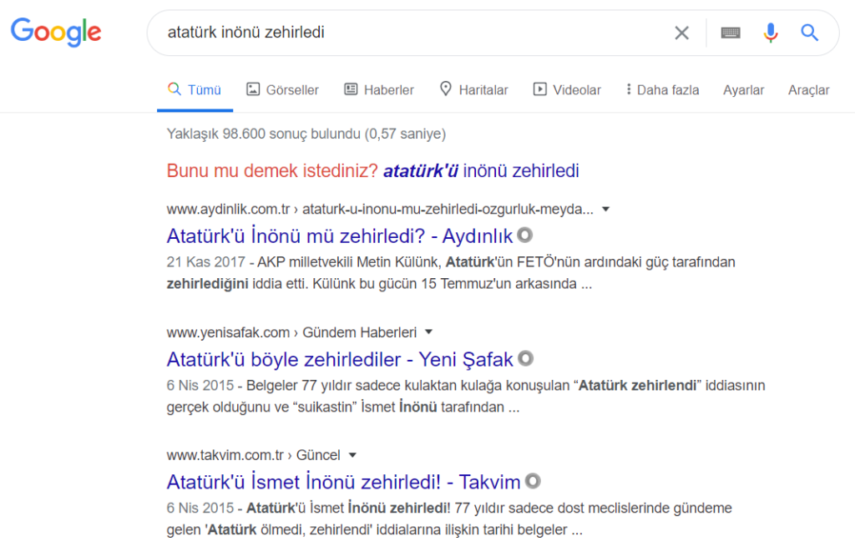The width and height of the screenshot is (855, 557).
Task: Clear the search box with the X icon
Action: tap(681, 33)
